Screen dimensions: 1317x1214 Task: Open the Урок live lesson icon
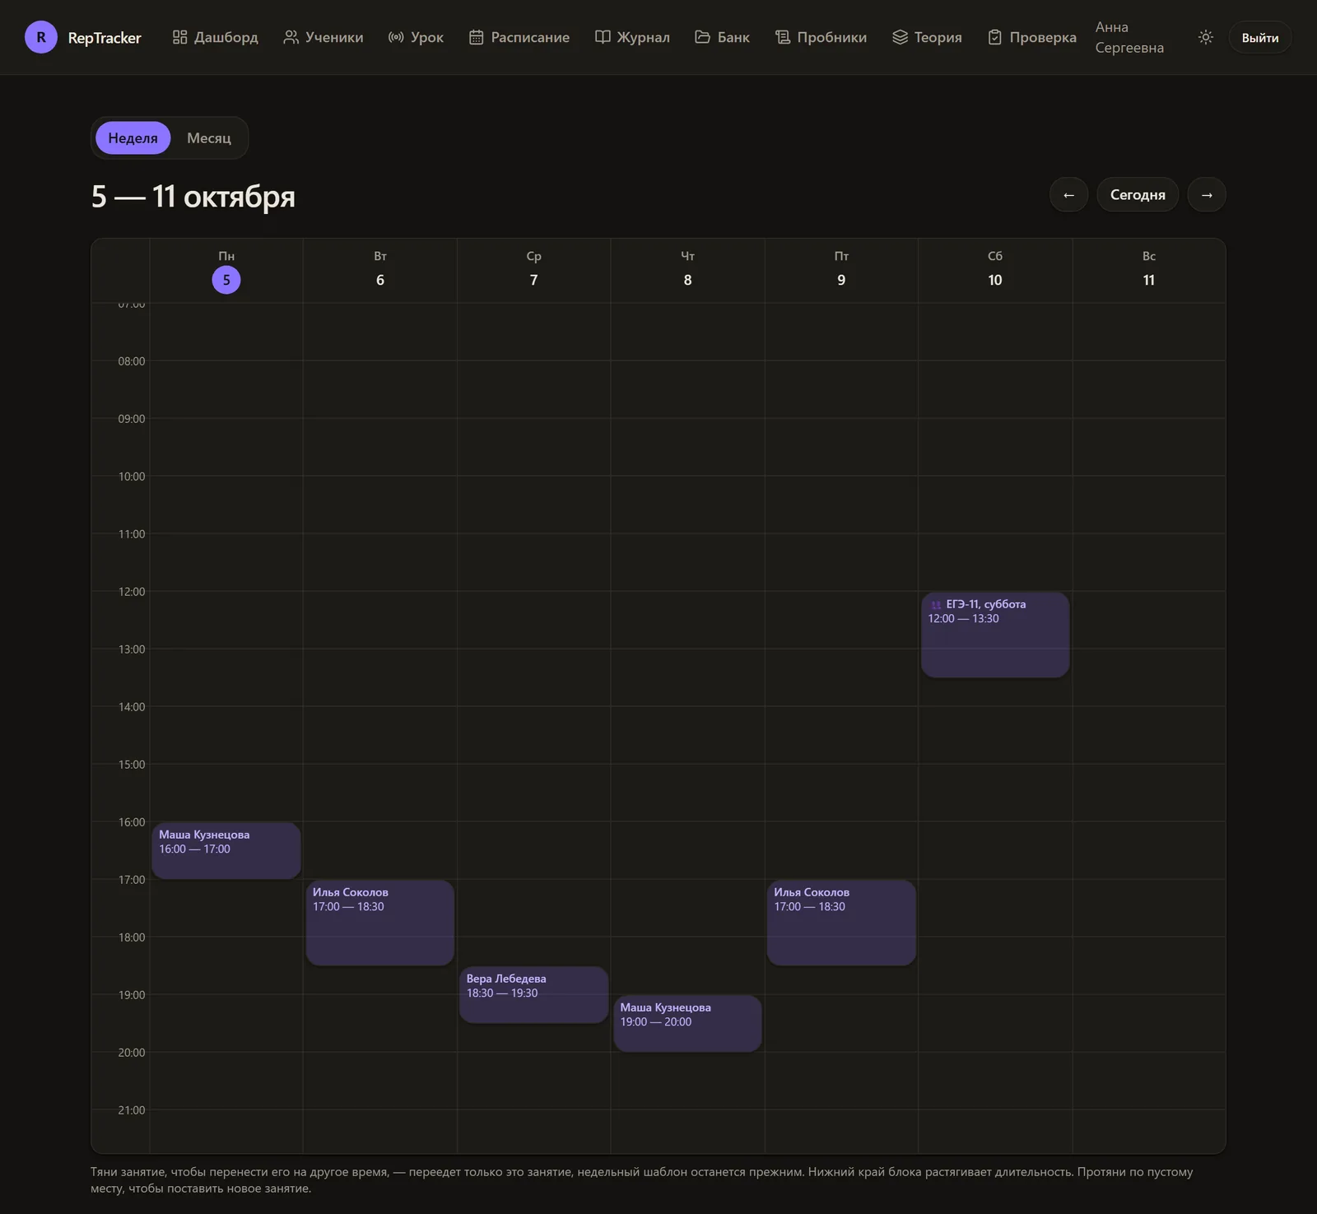pos(396,37)
